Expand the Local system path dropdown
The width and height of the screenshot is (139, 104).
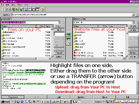click(x=59, y=23)
